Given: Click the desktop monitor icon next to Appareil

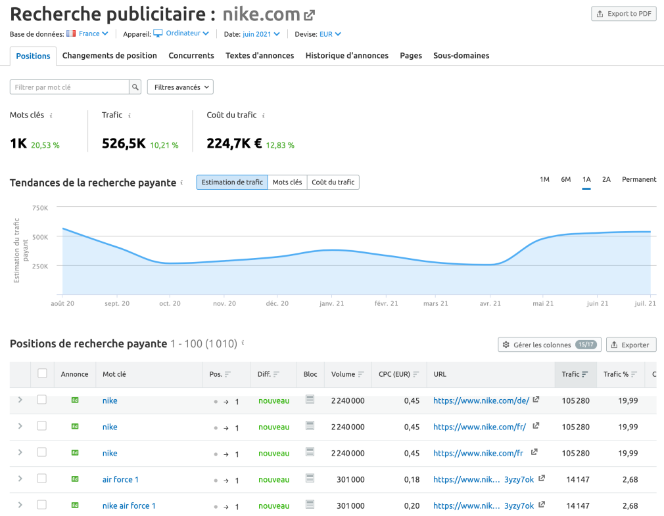Looking at the screenshot, I should [x=158, y=33].
